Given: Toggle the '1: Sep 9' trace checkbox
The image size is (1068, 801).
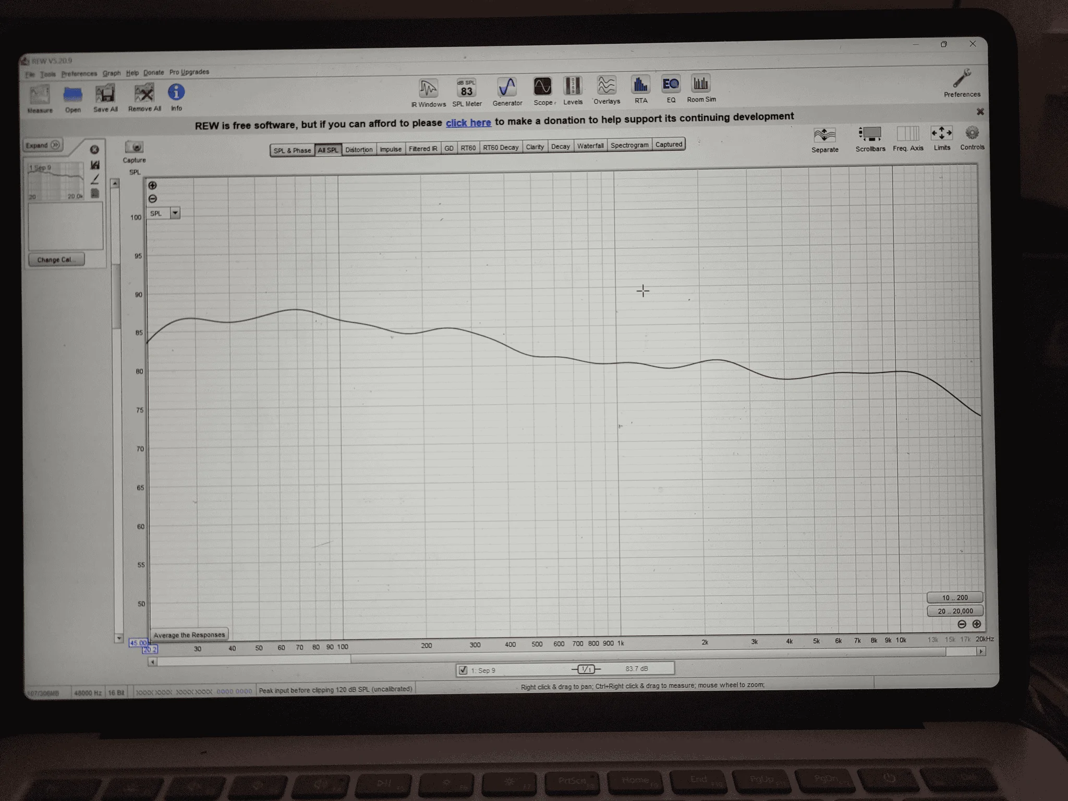Looking at the screenshot, I should click(463, 670).
